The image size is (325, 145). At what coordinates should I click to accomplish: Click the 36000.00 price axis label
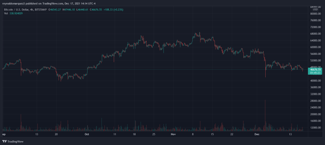pos(315,88)
